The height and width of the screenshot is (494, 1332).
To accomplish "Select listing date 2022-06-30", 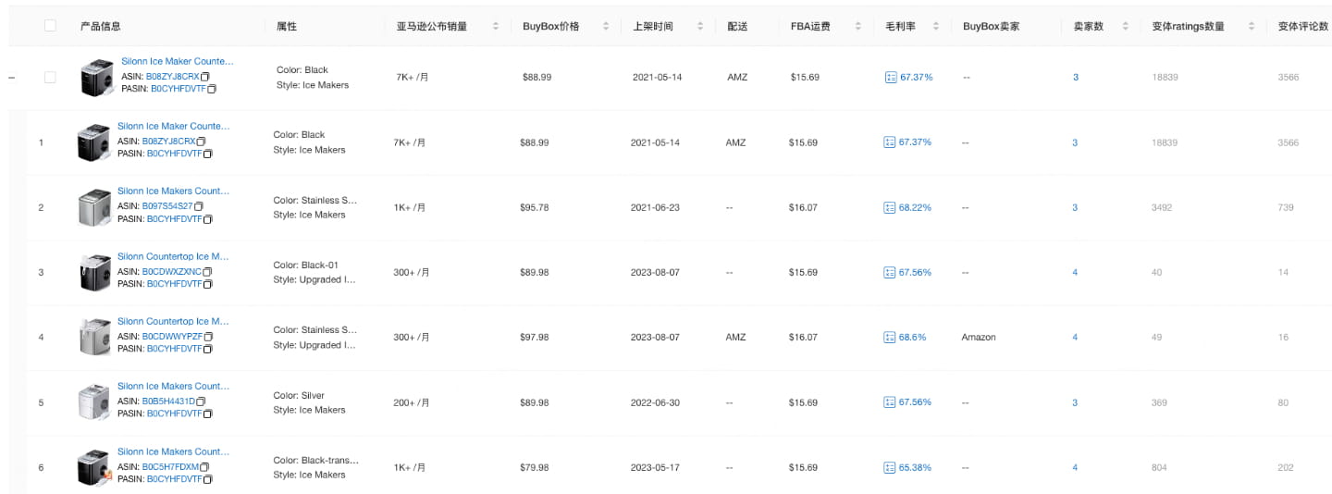I will 655,402.
